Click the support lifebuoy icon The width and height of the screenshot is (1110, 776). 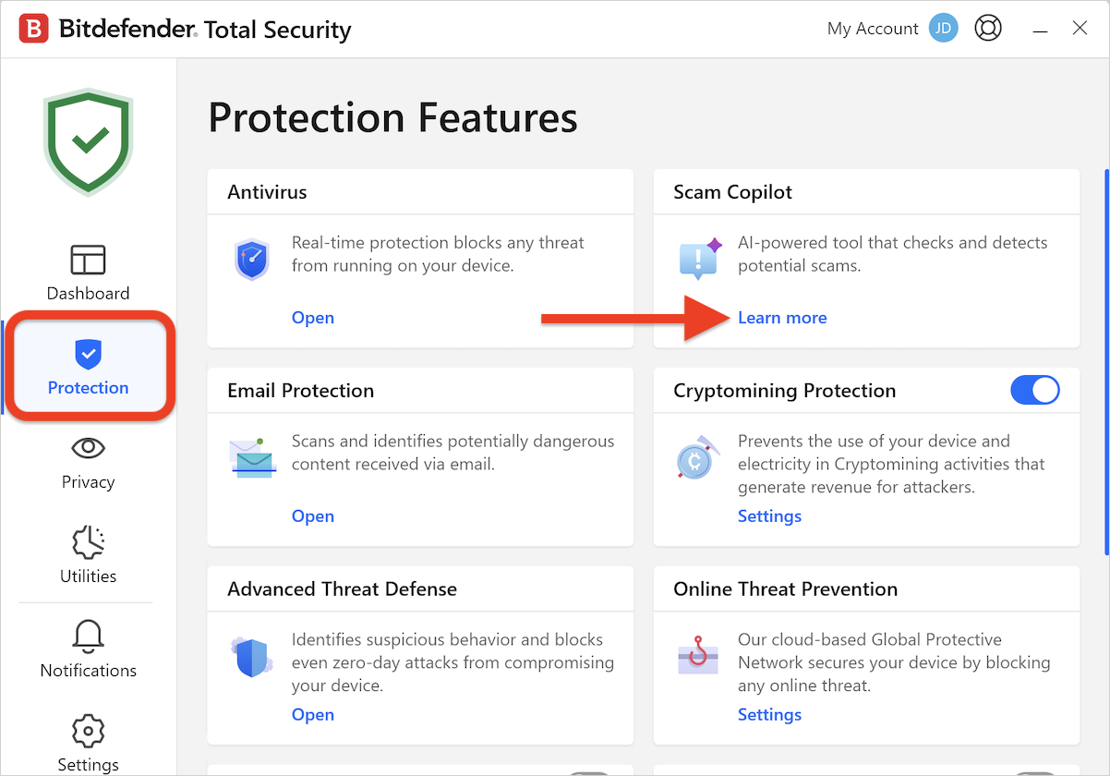pos(988,29)
